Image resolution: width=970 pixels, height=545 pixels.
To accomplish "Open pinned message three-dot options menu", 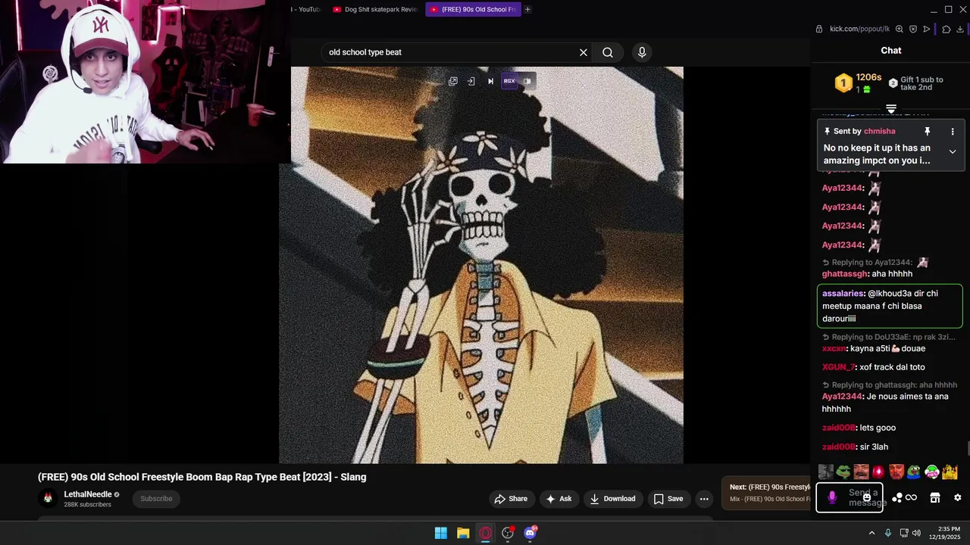I will pos(953,131).
